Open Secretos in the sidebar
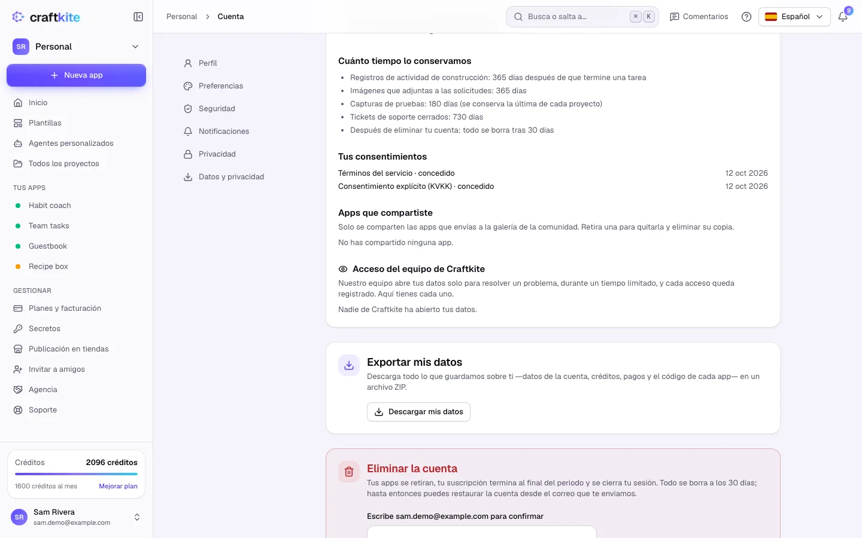The height and width of the screenshot is (538, 862). (x=76, y=329)
